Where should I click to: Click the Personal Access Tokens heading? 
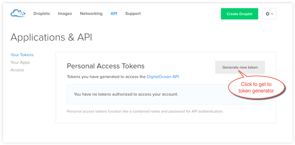pyautogui.click(x=106, y=66)
